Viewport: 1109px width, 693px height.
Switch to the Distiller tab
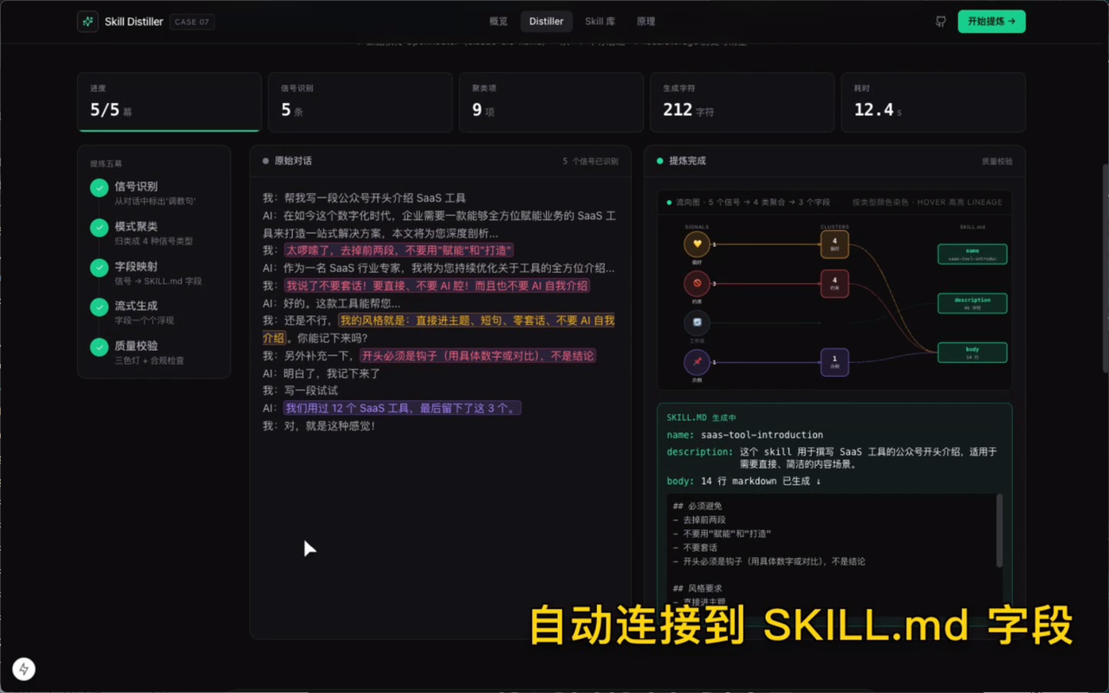(547, 22)
